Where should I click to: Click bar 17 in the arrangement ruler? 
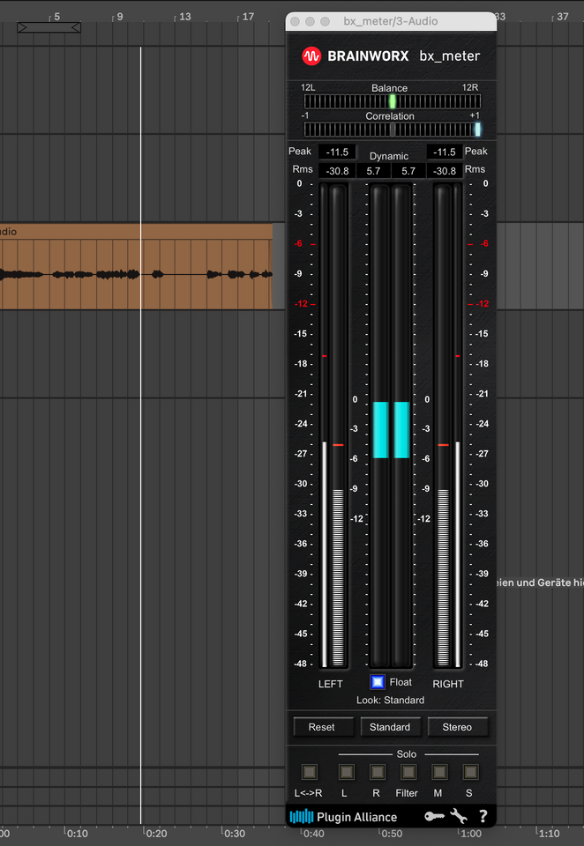247,17
